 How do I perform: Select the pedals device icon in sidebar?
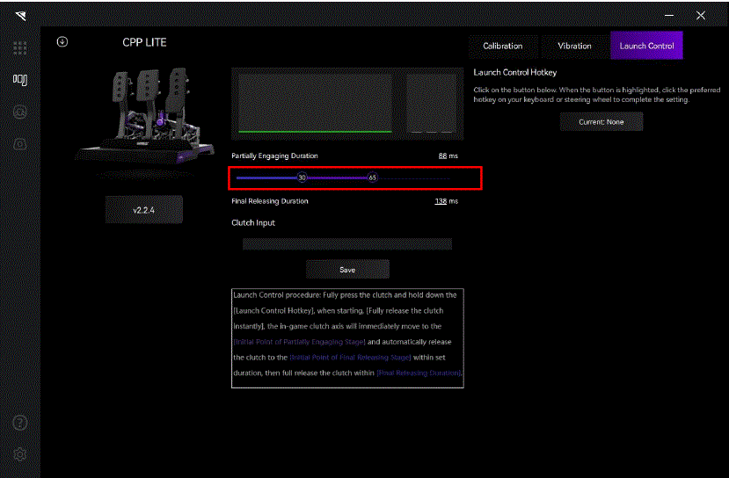20,79
